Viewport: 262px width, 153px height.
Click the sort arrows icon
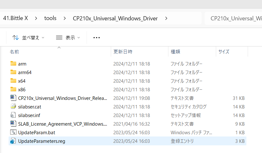click(16, 38)
